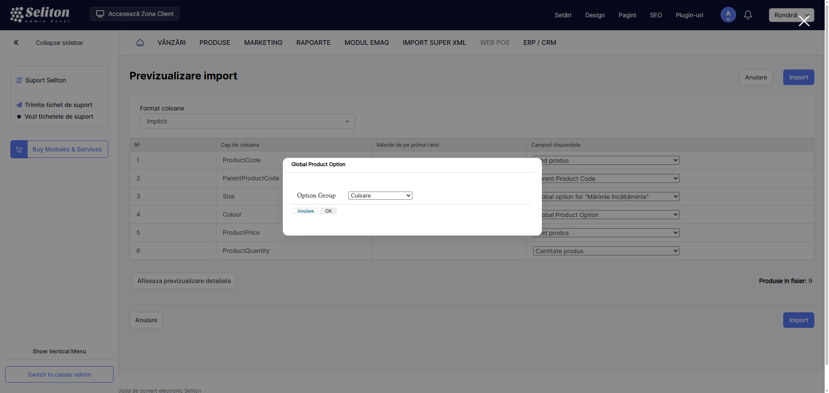This screenshot has height=393, width=829.
Task: Open the MARKETING menu
Action: [263, 43]
